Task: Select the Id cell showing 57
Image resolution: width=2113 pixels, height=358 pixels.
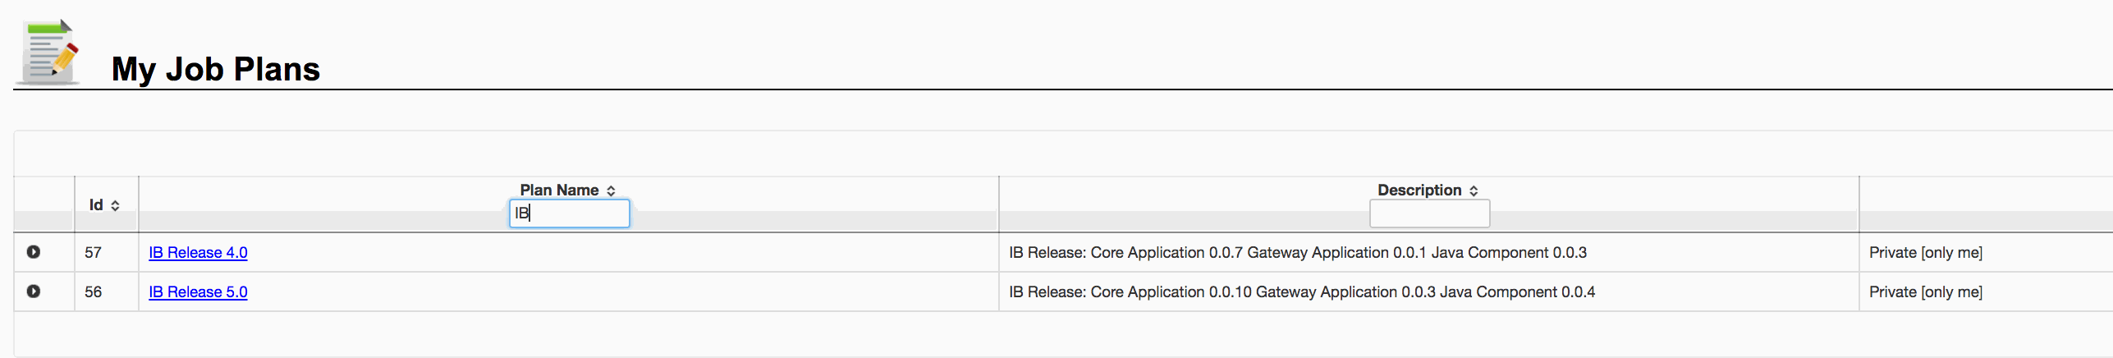Action: (94, 253)
